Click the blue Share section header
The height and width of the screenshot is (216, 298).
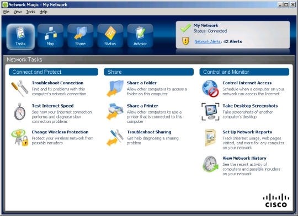pyautogui.click(x=149, y=72)
